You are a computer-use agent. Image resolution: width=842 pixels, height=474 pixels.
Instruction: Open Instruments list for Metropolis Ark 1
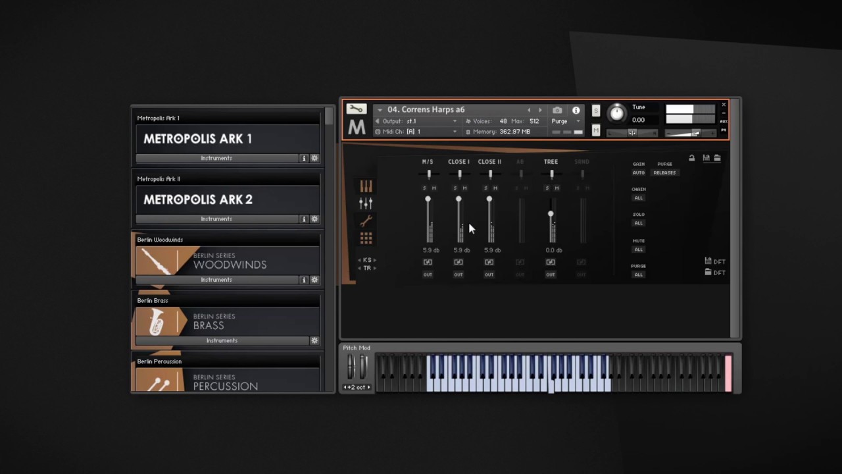click(216, 158)
